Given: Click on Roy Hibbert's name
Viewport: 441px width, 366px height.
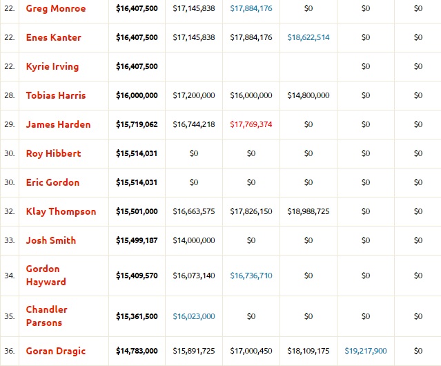Looking at the screenshot, I should click(x=53, y=153).
